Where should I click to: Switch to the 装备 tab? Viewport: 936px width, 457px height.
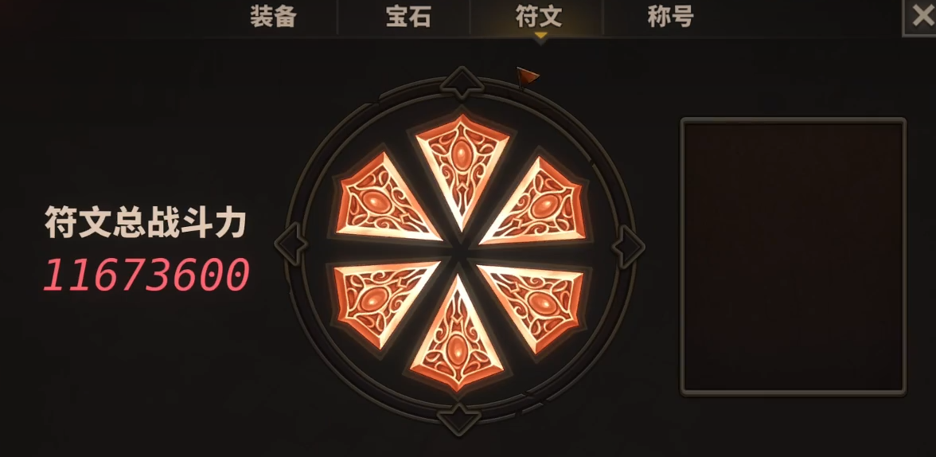point(274,18)
